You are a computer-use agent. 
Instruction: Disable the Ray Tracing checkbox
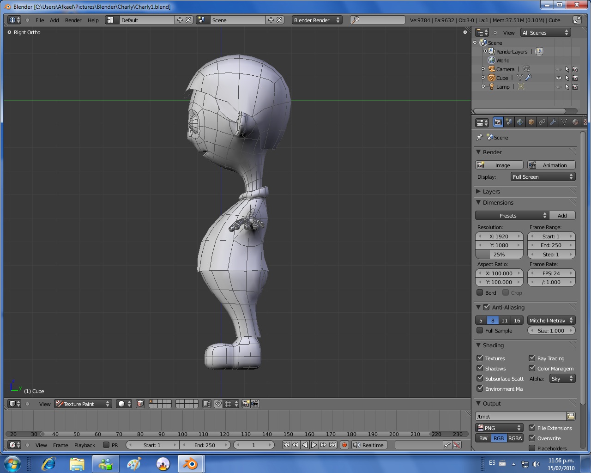click(x=532, y=358)
